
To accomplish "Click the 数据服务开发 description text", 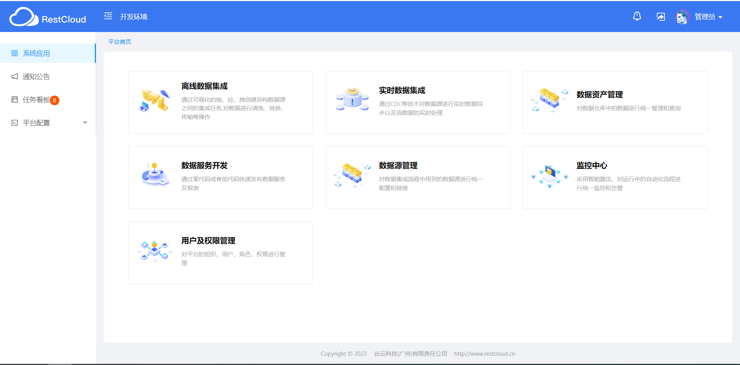I will pyautogui.click(x=233, y=183).
